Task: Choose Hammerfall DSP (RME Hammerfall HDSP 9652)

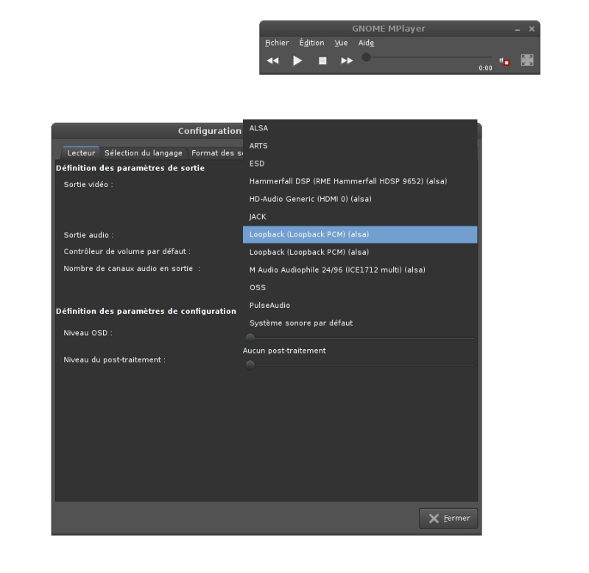Action: pyautogui.click(x=360, y=181)
